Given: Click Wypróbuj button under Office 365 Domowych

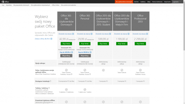Looking at the screenshot, I should (66, 56).
